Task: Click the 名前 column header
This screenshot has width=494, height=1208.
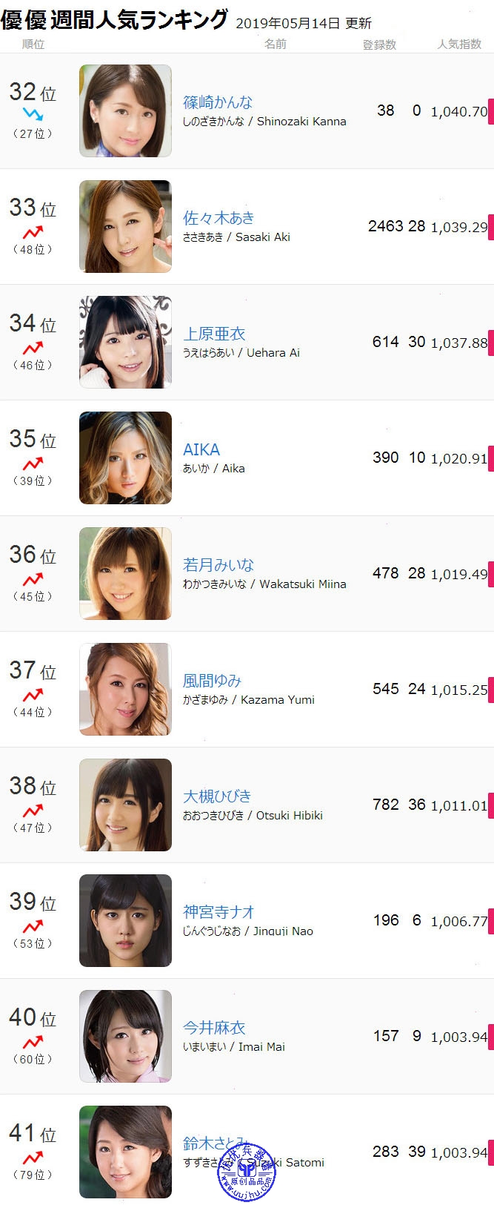Action: (275, 44)
